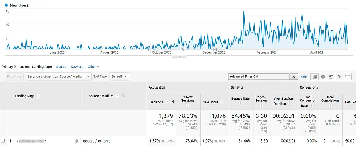The image size is (356, 146).
Task: Open the annotation marker near December 2020
Action: [x=215, y=49]
